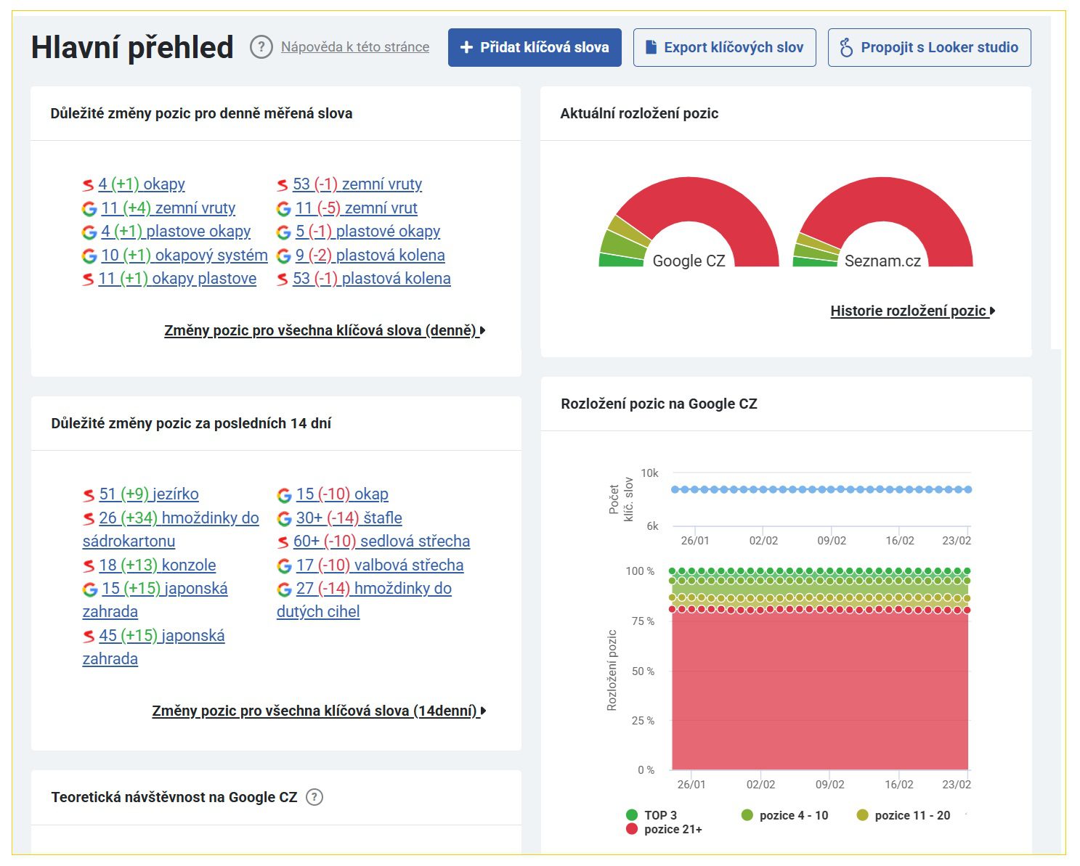Expand 'Změny pozic pro všechna klíčová slova (14denní)'
Viewport: 1080px width, 866px height.
click(x=318, y=711)
